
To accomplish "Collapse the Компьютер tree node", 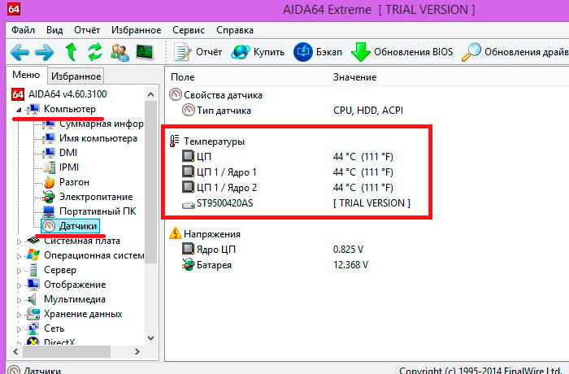I will [19, 109].
